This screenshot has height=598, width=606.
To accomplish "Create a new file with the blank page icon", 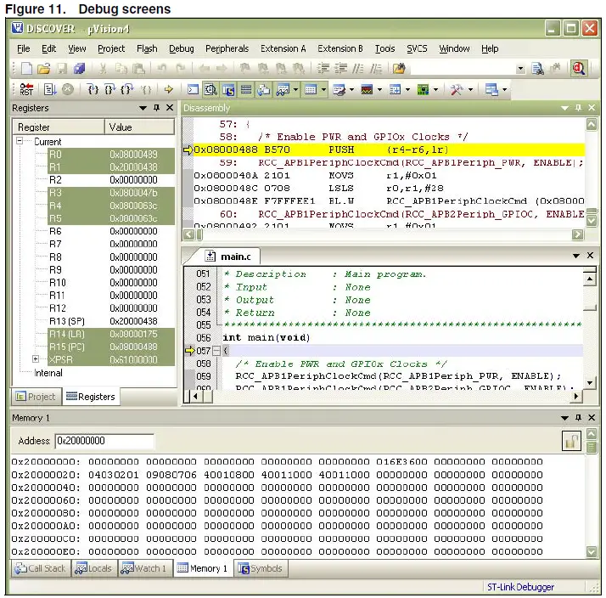I will (26, 69).
